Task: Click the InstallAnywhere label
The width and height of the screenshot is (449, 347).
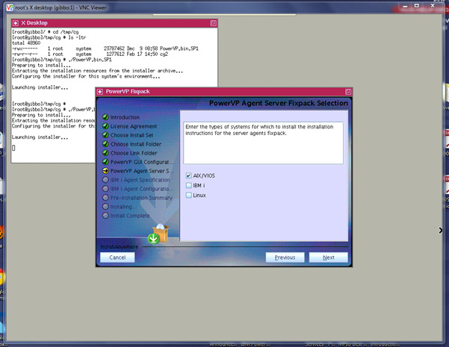Action: coord(119,246)
